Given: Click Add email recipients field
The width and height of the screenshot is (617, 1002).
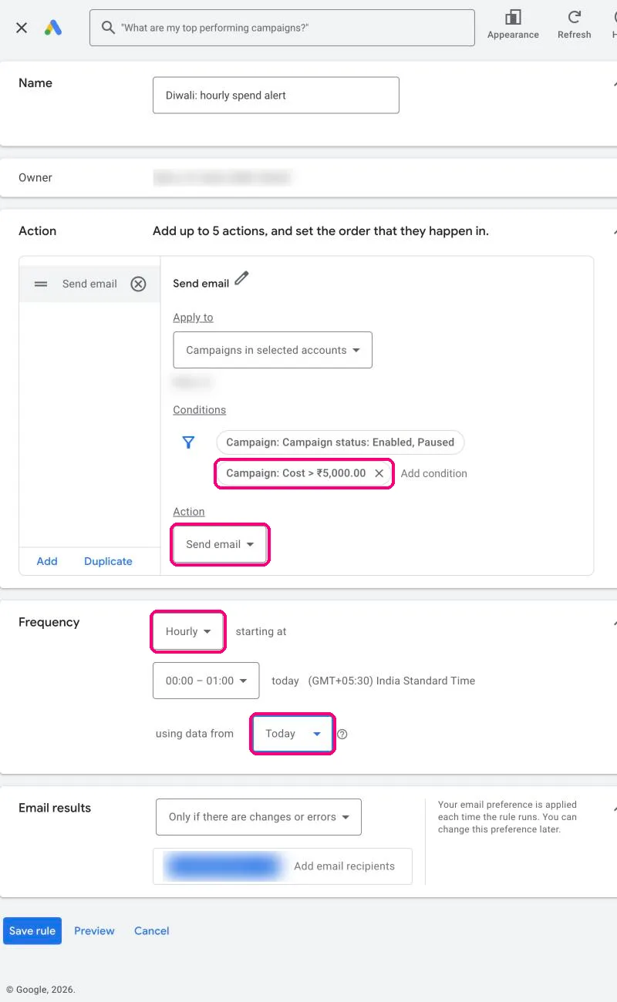Looking at the screenshot, I should pos(345,866).
